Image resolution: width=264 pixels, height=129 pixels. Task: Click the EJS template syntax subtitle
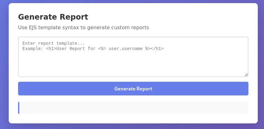click(x=83, y=27)
